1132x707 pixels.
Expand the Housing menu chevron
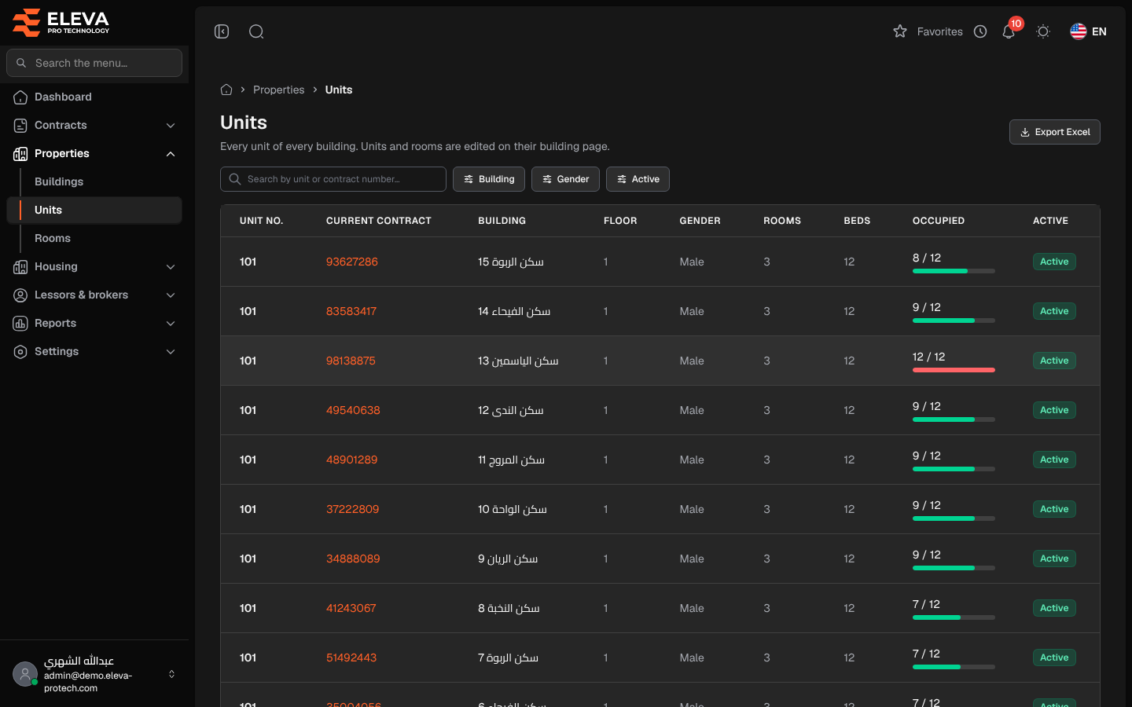click(171, 266)
